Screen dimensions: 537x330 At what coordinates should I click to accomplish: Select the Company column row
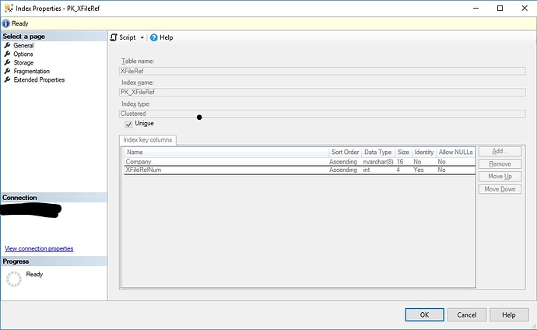click(x=300, y=162)
